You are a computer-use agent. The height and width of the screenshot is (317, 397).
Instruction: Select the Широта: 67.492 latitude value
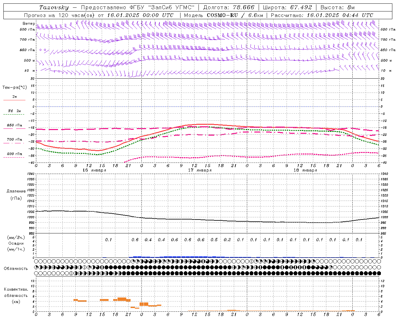287,7
